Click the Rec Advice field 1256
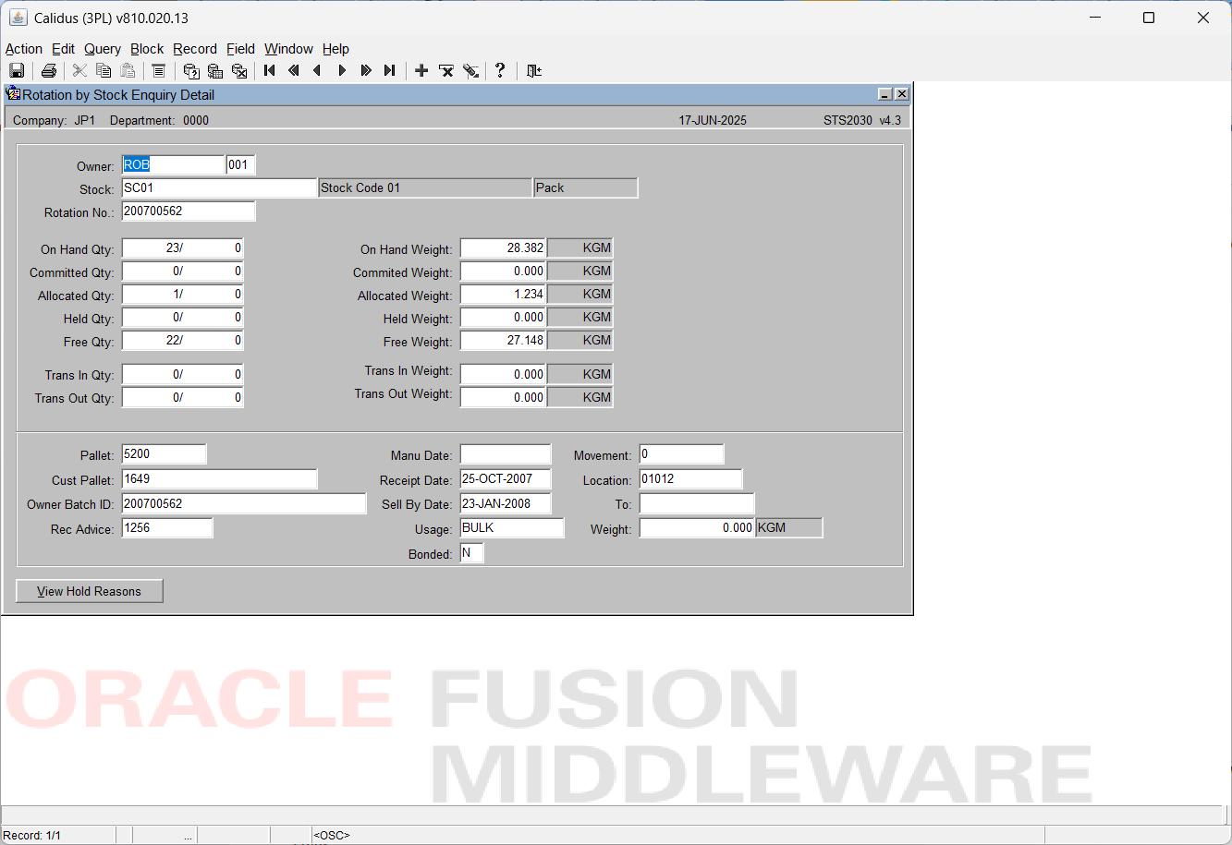Screen dimensions: 1232x845 [167, 528]
